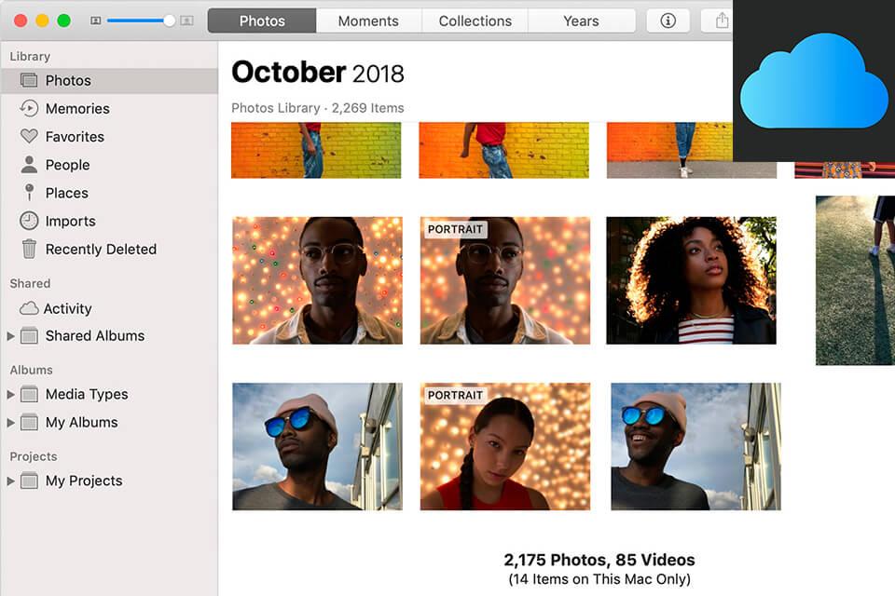
Task: Click the blue iCloud logo
Action: pos(814,80)
